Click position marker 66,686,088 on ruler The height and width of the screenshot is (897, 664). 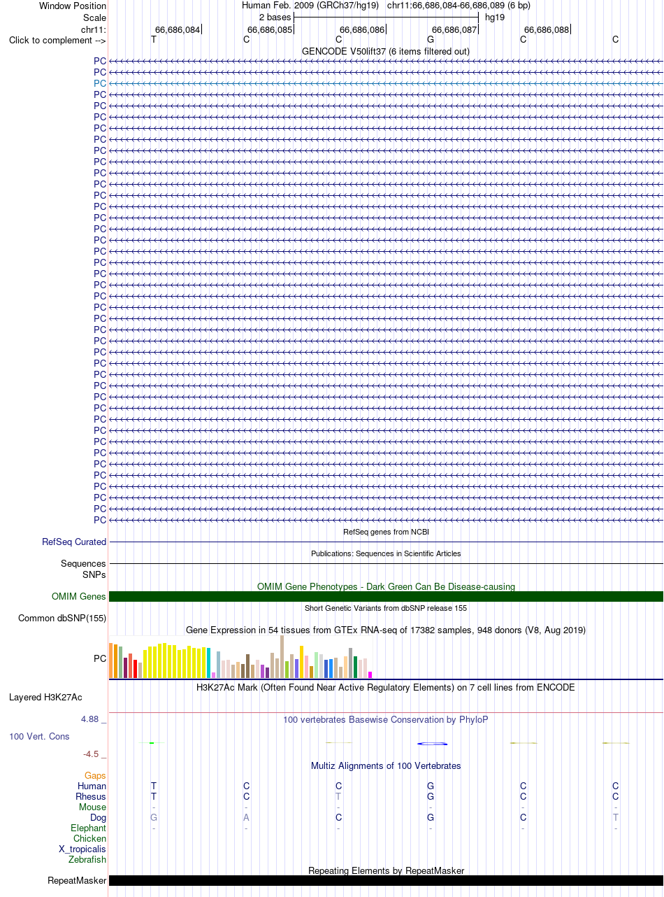pos(547,29)
